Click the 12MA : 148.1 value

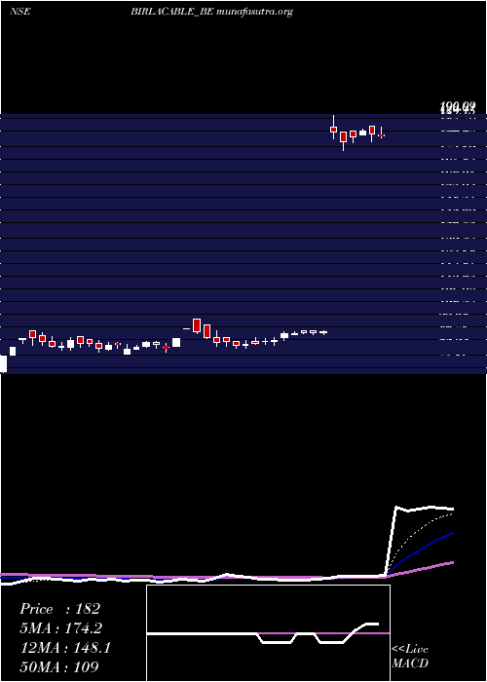65,648
